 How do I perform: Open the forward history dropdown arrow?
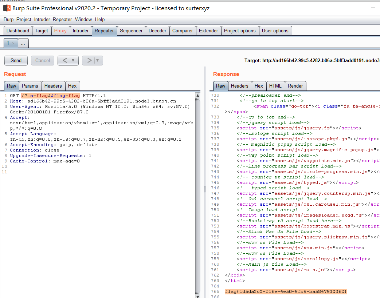click(98, 60)
